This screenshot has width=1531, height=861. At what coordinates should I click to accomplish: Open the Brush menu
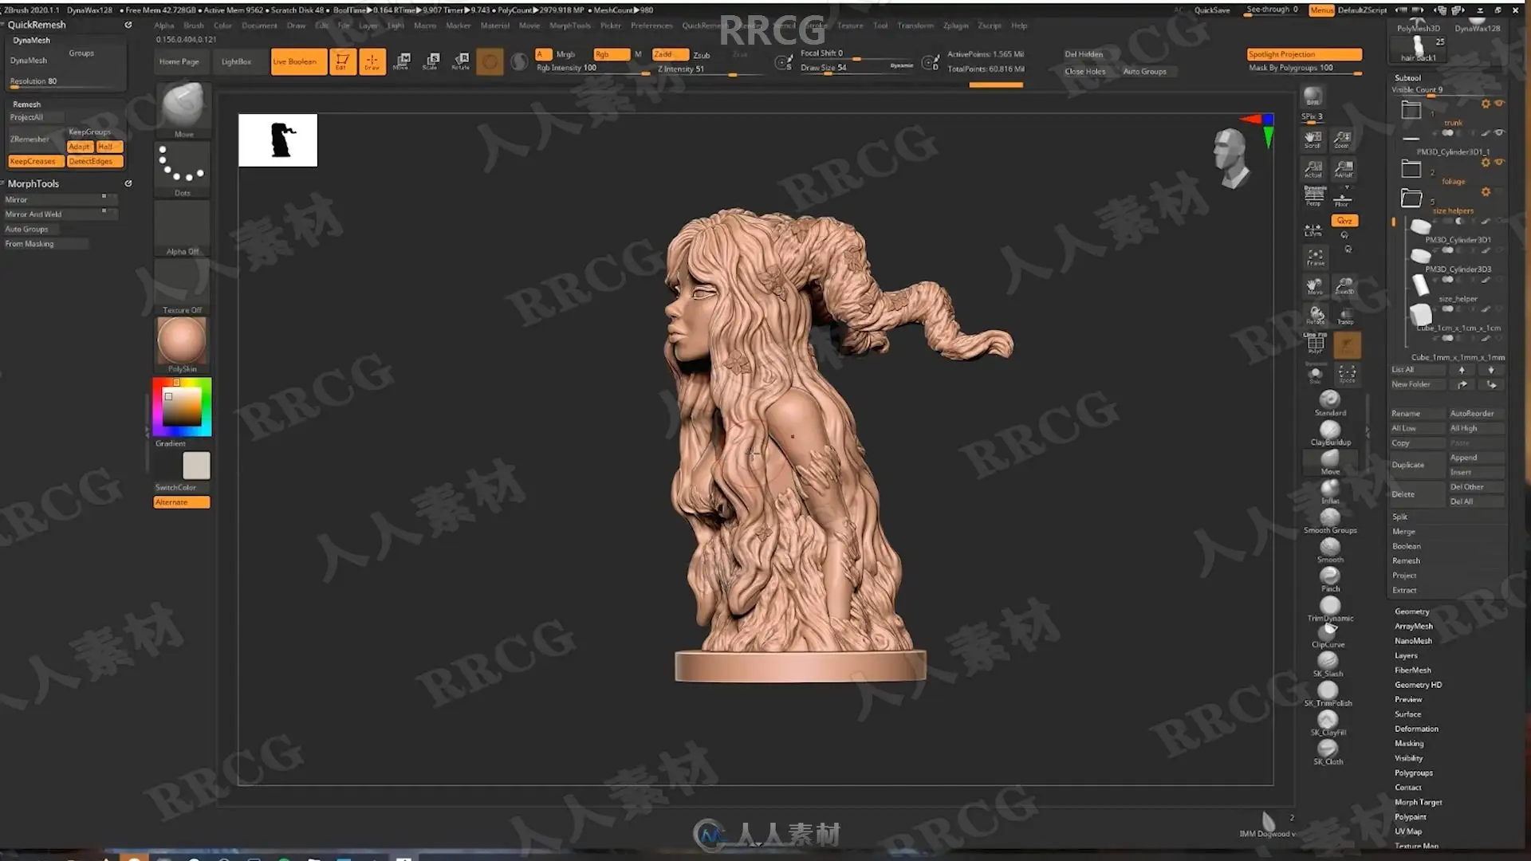[x=194, y=26]
